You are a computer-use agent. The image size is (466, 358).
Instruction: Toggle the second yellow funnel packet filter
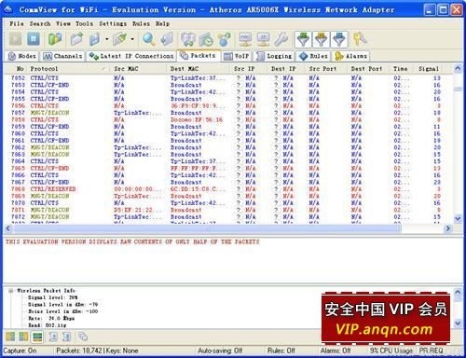coord(322,39)
